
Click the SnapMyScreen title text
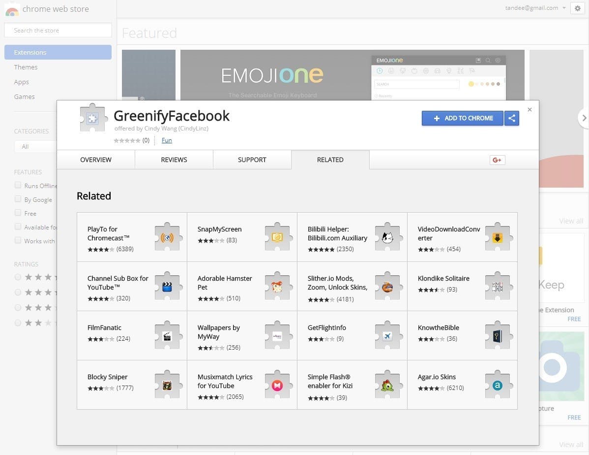(220, 229)
